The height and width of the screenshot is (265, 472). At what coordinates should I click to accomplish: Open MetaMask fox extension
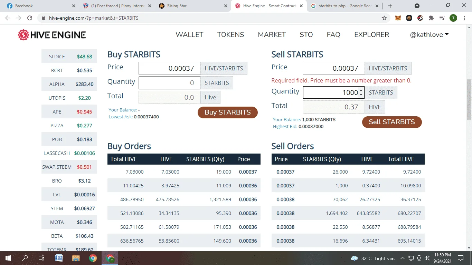(x=398, y=18)
